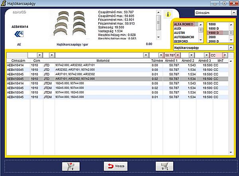Sort by Átmérő 2 column header
The width and height of the screenshot is (239, 176).
point(188,61)
